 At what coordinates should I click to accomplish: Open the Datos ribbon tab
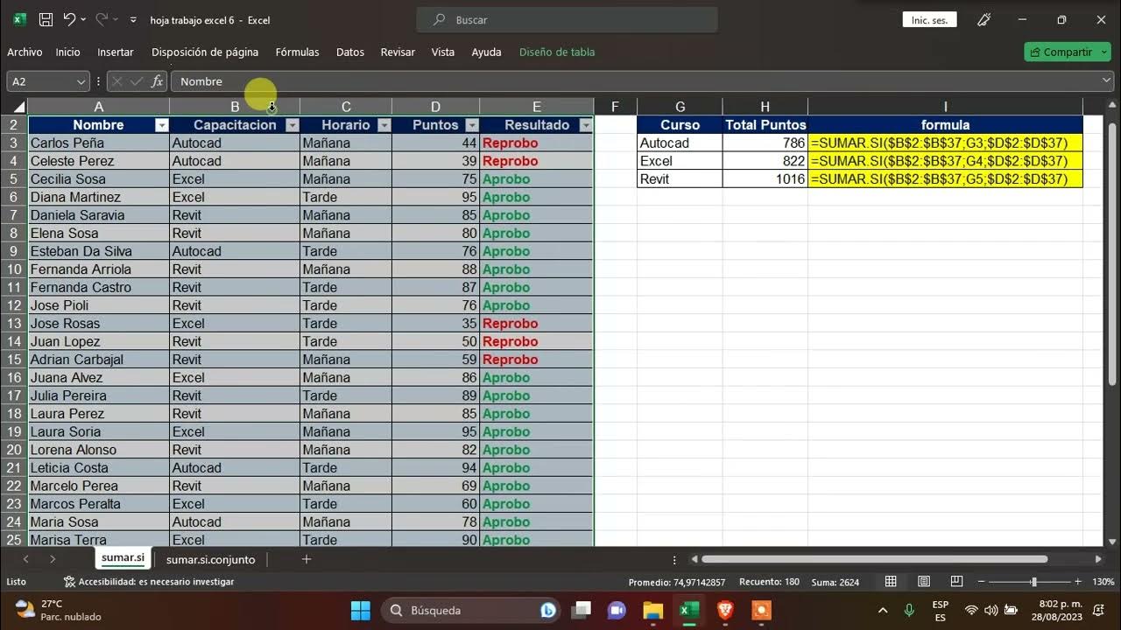pos(350,52)
